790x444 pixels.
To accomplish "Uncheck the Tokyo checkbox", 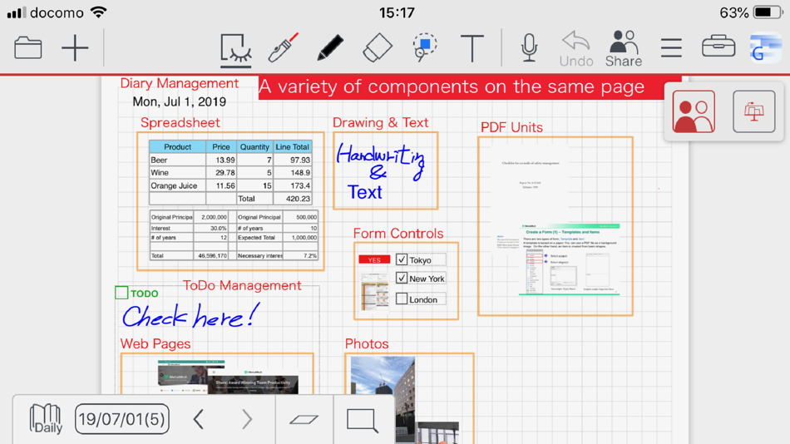I will (x=402, y=259).
